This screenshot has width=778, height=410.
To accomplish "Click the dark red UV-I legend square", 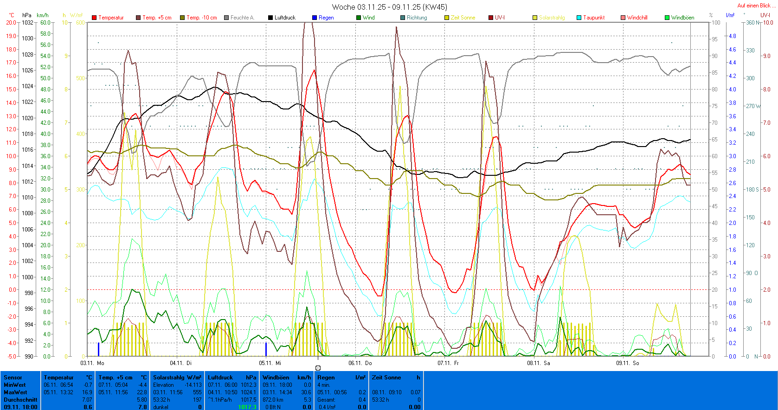I will (x=491, y=18).
